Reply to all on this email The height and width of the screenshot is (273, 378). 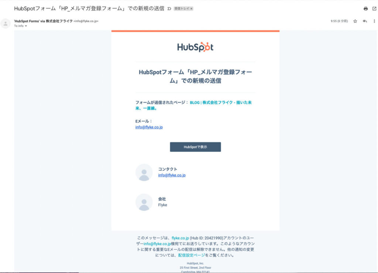click(365, 21)
